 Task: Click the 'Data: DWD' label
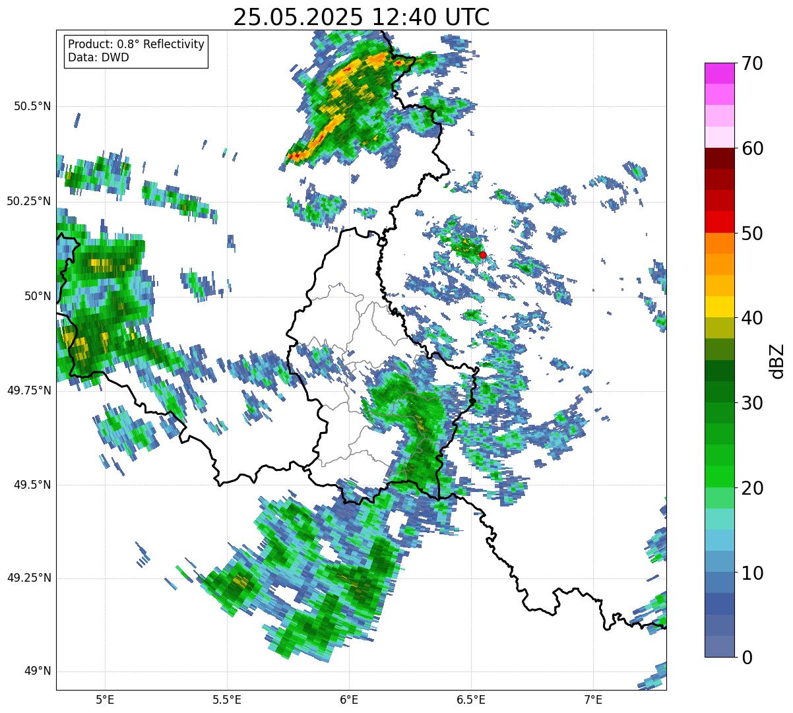98,57
